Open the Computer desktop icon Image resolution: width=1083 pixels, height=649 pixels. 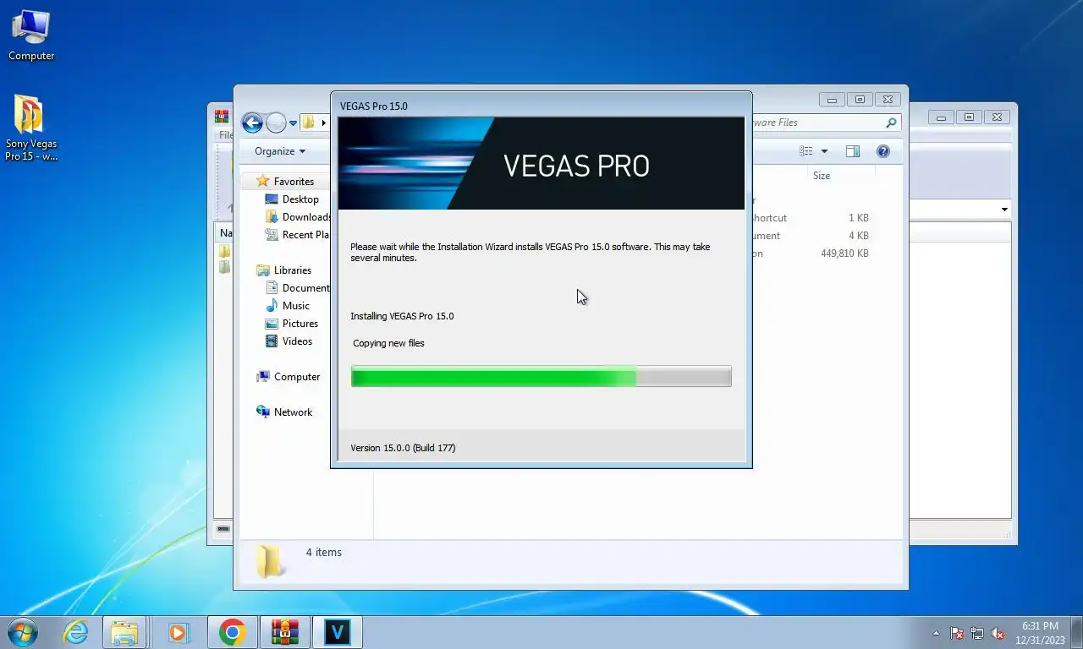tap(31, 35)
